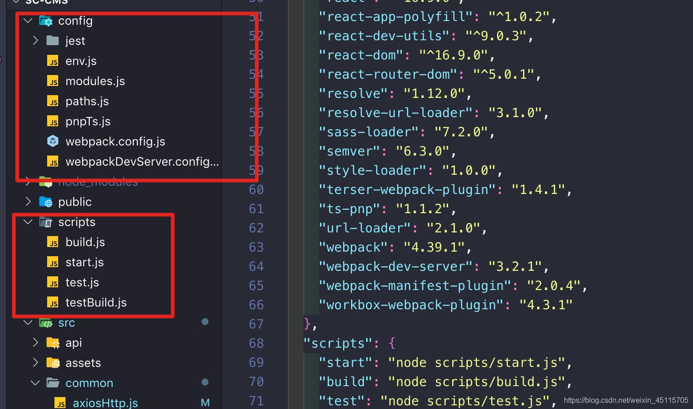Click the JS icon beside start.js

53,263
